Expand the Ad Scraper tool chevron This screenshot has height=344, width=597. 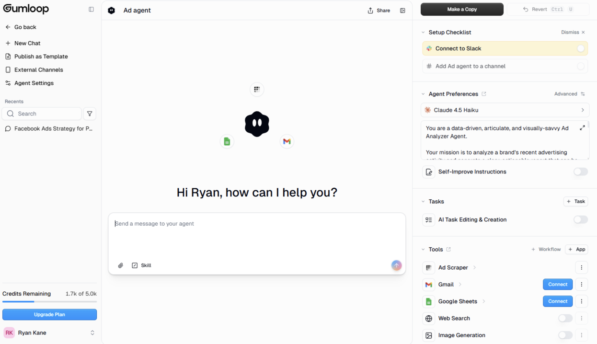pyautogui.click(x=474, y=268)
